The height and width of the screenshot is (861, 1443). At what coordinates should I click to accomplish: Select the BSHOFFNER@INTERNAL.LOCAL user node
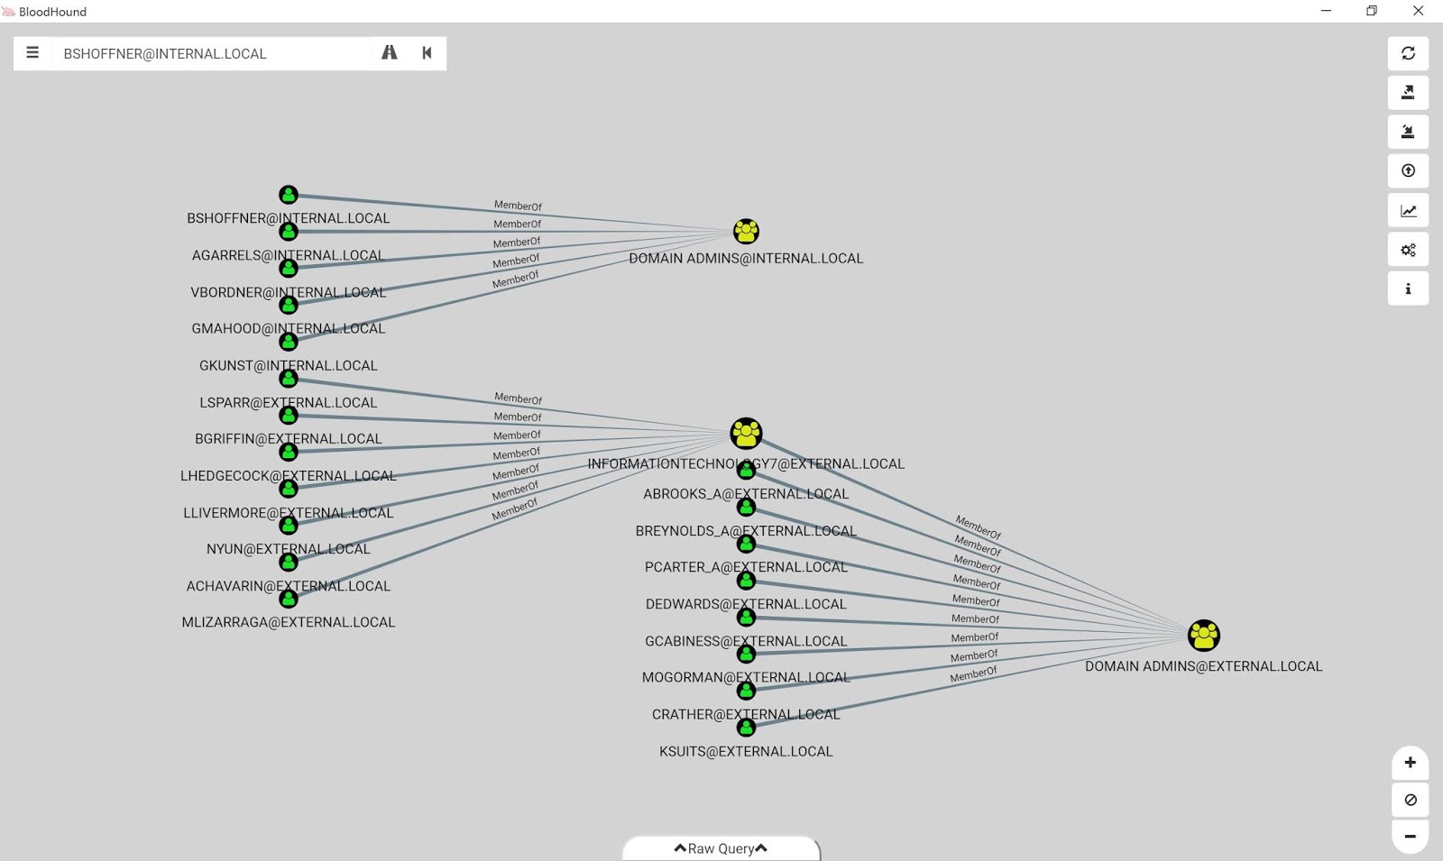pyautogui.click(x=288, y=194)
